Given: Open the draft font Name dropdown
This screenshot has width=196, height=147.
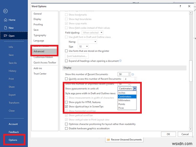Looking at the screenshot, I should tap(87, 42).
